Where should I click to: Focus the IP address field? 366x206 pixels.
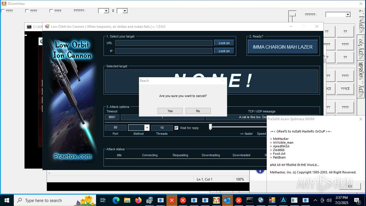(x=164, y=51)
